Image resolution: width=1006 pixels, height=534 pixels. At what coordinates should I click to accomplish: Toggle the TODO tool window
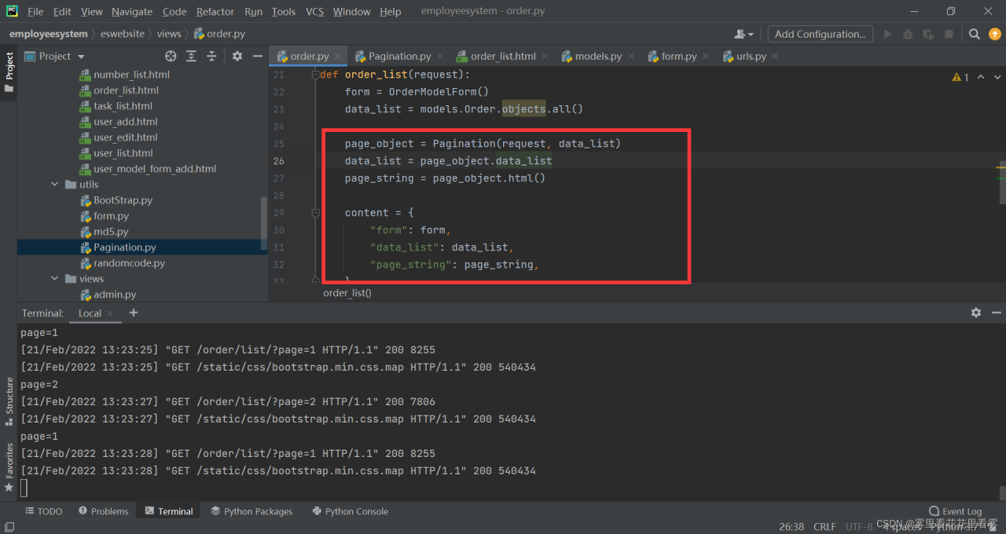pyautogui.click(x=43, y=511)
